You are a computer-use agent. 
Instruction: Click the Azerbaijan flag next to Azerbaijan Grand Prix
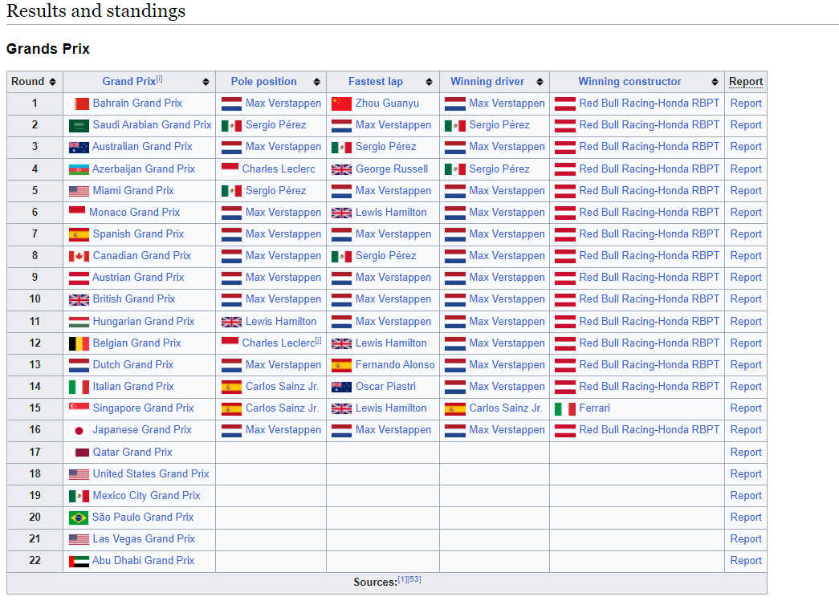[79, 169]
